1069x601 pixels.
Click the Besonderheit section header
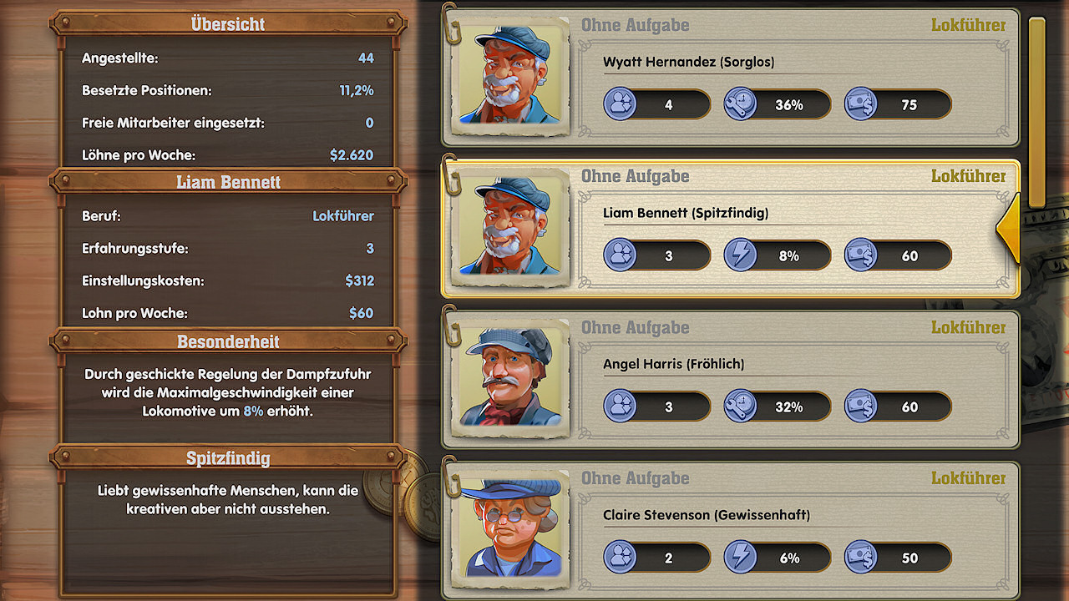click(228, 341)
